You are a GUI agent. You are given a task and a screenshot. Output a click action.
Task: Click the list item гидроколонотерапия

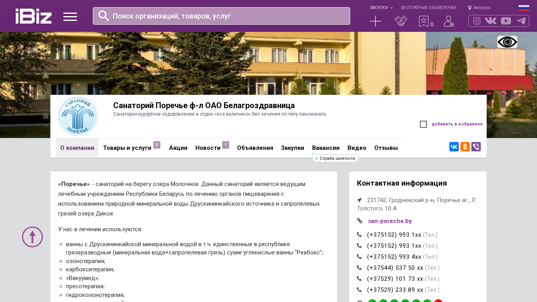click(x=95, y=295)
